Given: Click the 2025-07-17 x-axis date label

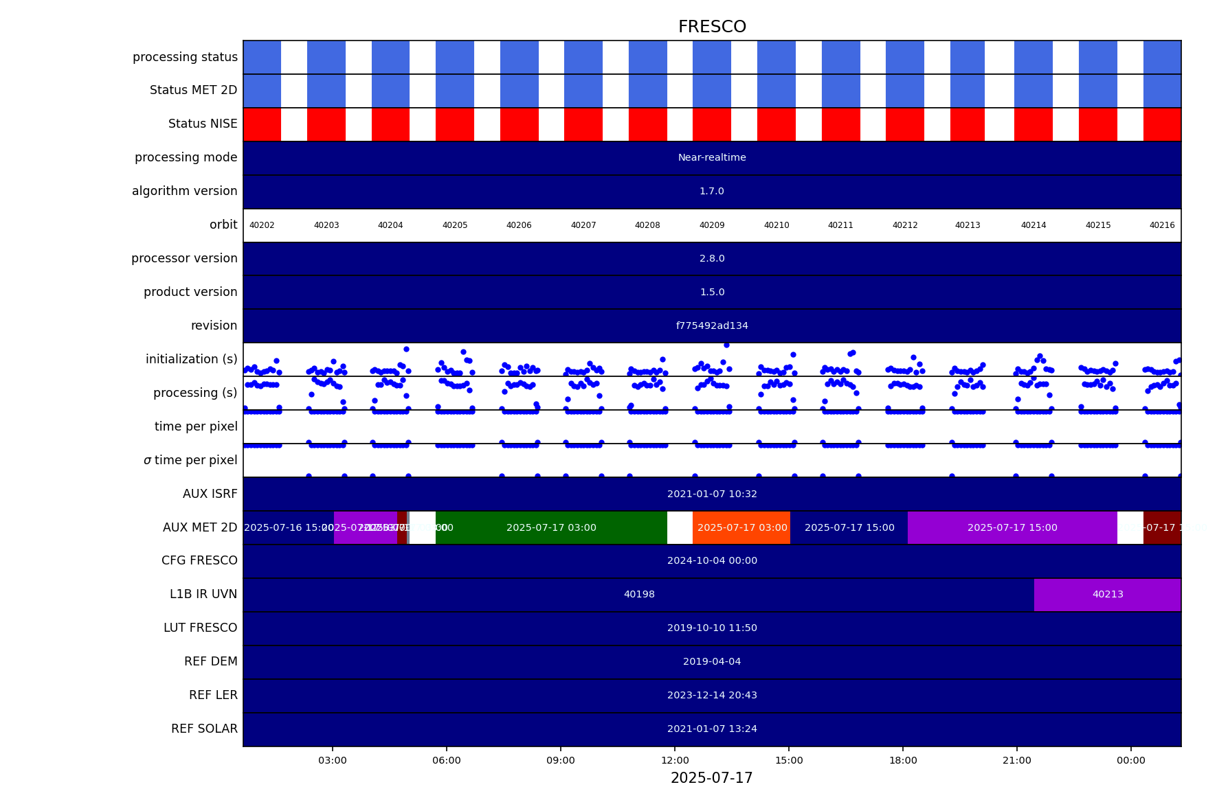Looking at the screenshot, I should click(x=712, y=778).
